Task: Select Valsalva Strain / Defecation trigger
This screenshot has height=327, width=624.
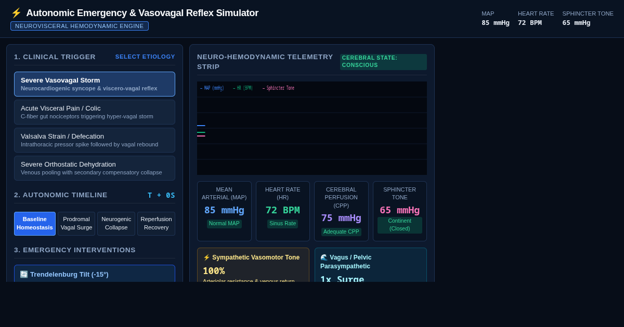Action: (95, 140)
